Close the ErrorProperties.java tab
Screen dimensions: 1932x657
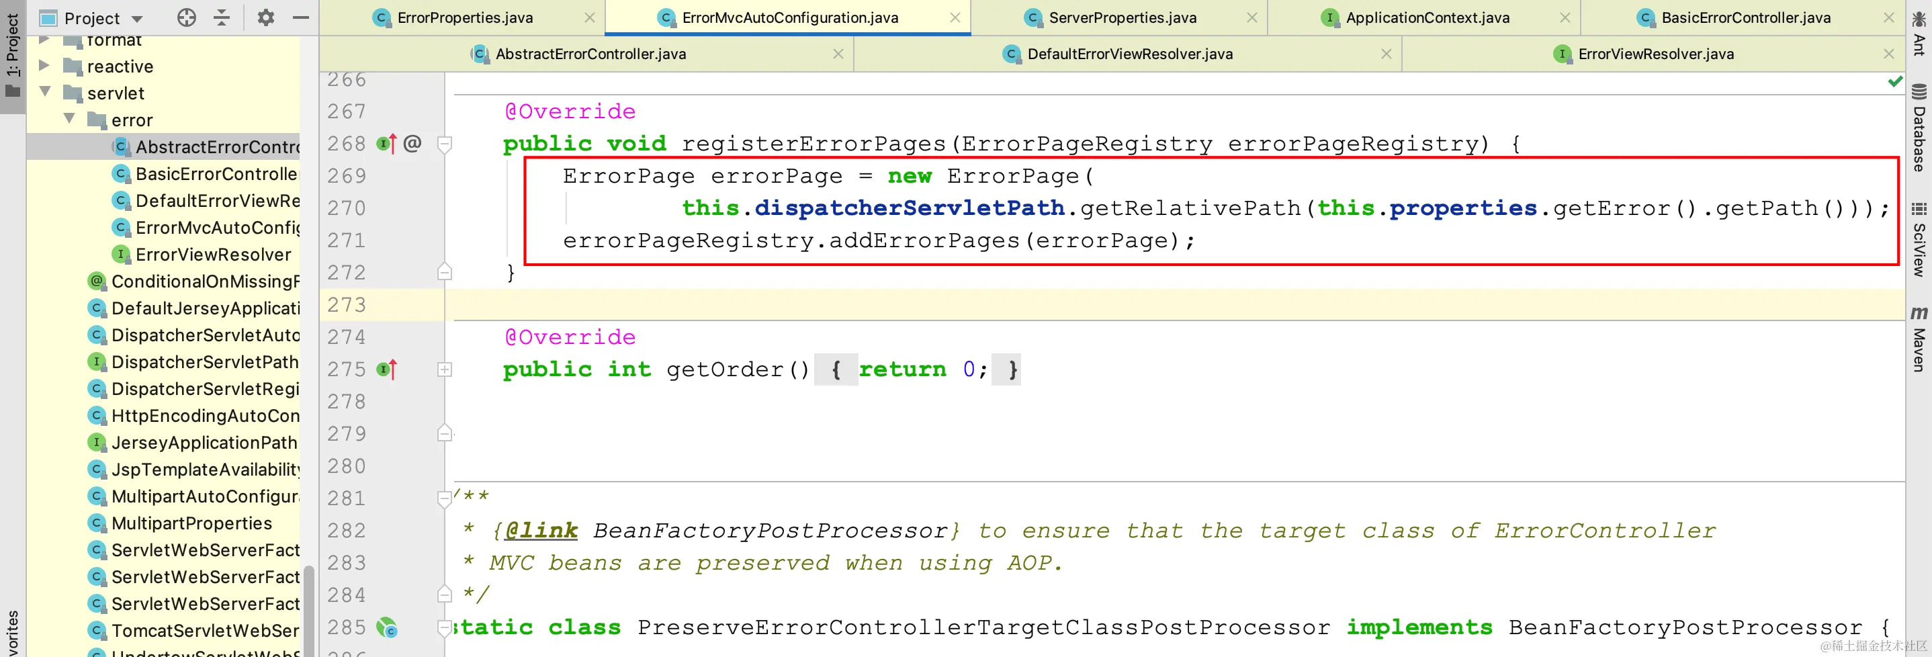pyautogui.click(x=590, y=17)
